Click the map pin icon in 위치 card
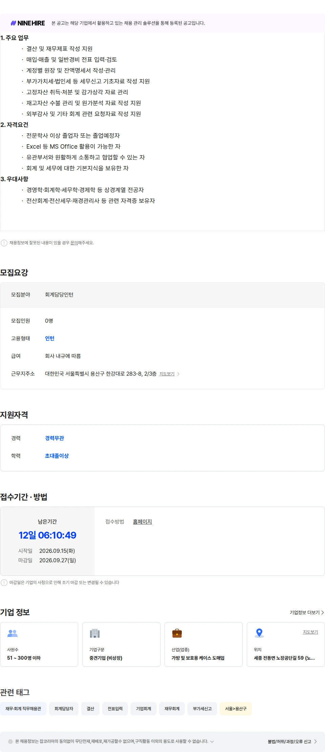Image resolution: width=325 pixels, height=752 pixels. pyautogui.click(x=259, y=633)
